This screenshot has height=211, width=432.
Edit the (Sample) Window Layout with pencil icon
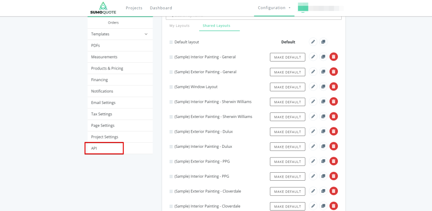[x=313, y=87]
